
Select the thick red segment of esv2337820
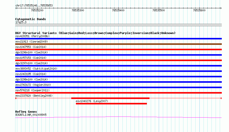tap(110, 98)
